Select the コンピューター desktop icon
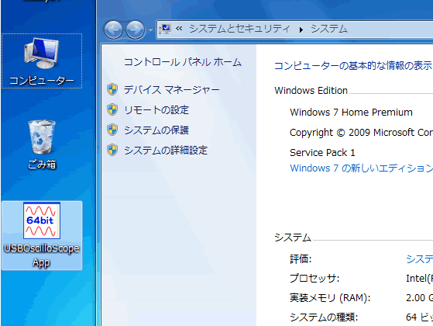 [42, 61]
